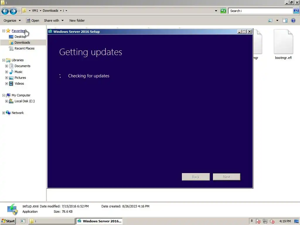Viewport: 300px width, 225px height.
Task: Select the Videos library
Action: (x=19, y=83)
